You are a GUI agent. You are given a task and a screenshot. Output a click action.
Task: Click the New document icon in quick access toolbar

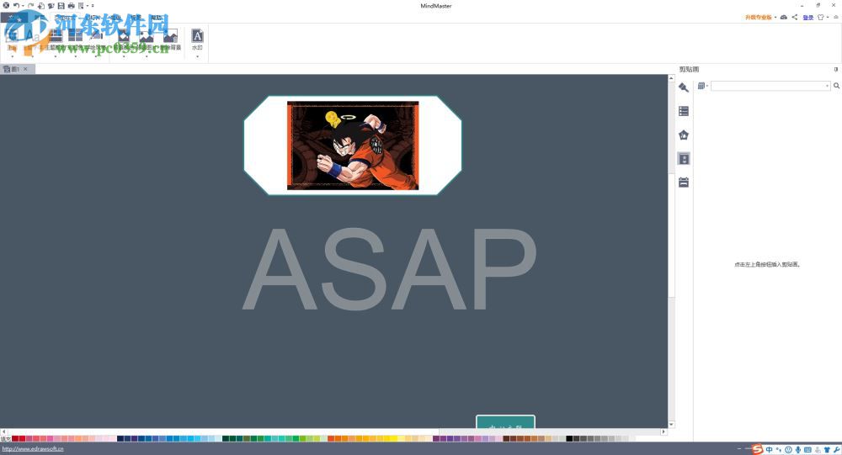point(40,6)
